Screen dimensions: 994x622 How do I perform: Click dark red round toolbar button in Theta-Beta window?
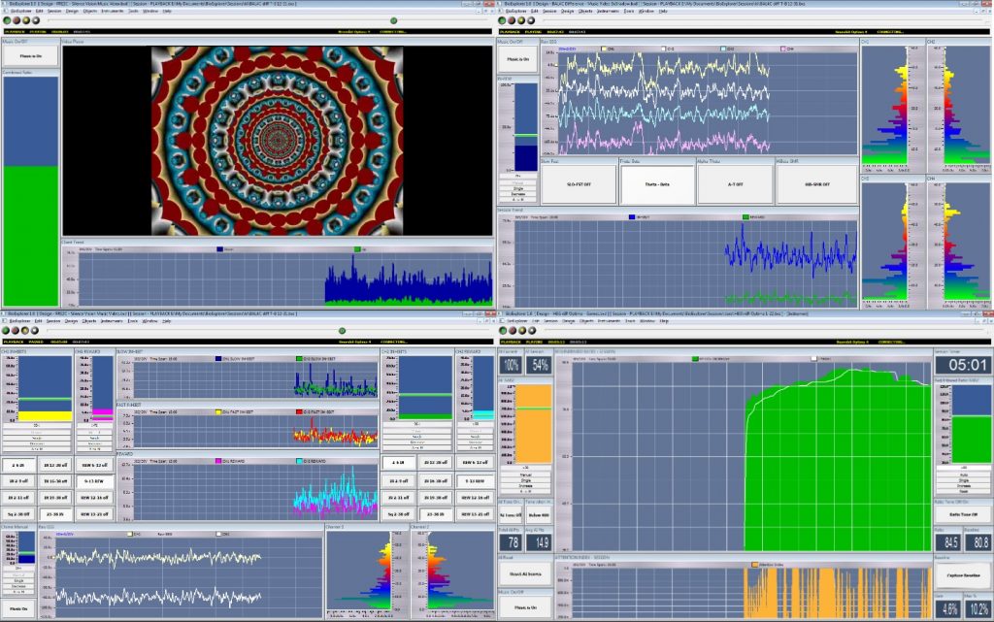point(512,20)
